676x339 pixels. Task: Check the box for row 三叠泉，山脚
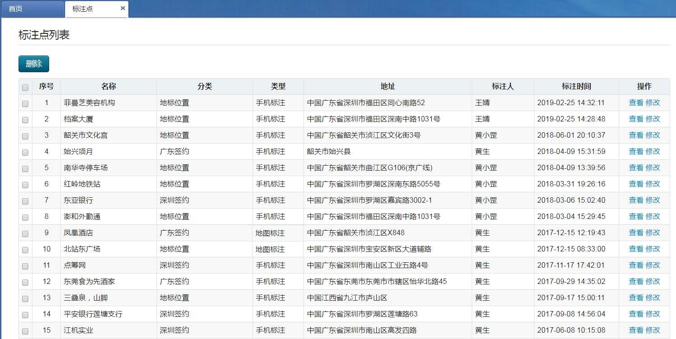coord(25,298)
